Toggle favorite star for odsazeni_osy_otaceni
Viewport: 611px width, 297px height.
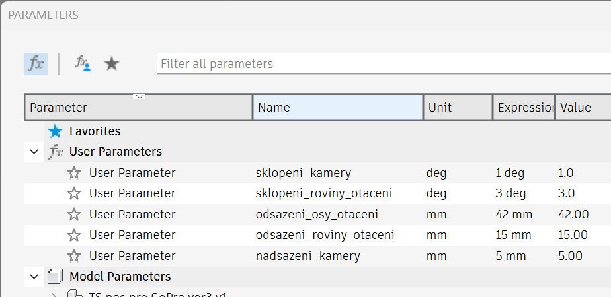coord(75,214)
